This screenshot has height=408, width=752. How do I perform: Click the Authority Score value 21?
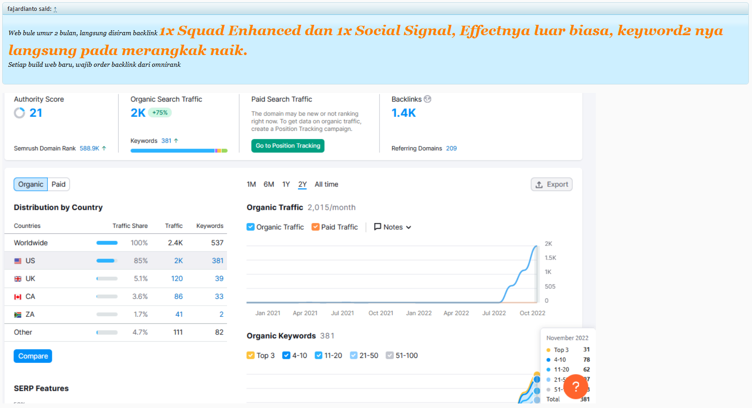(36, 113)
